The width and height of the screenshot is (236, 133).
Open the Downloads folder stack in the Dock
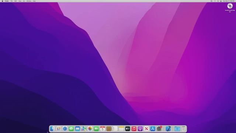coord(177,129)
